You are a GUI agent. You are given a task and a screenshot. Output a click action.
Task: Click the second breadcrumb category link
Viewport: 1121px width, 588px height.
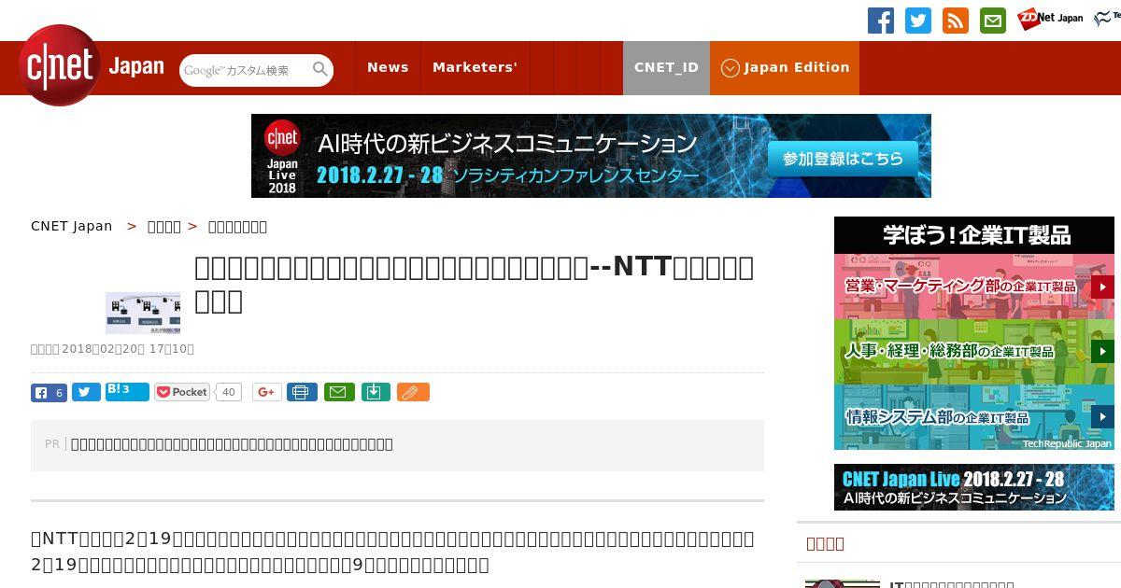pos(164,226)
